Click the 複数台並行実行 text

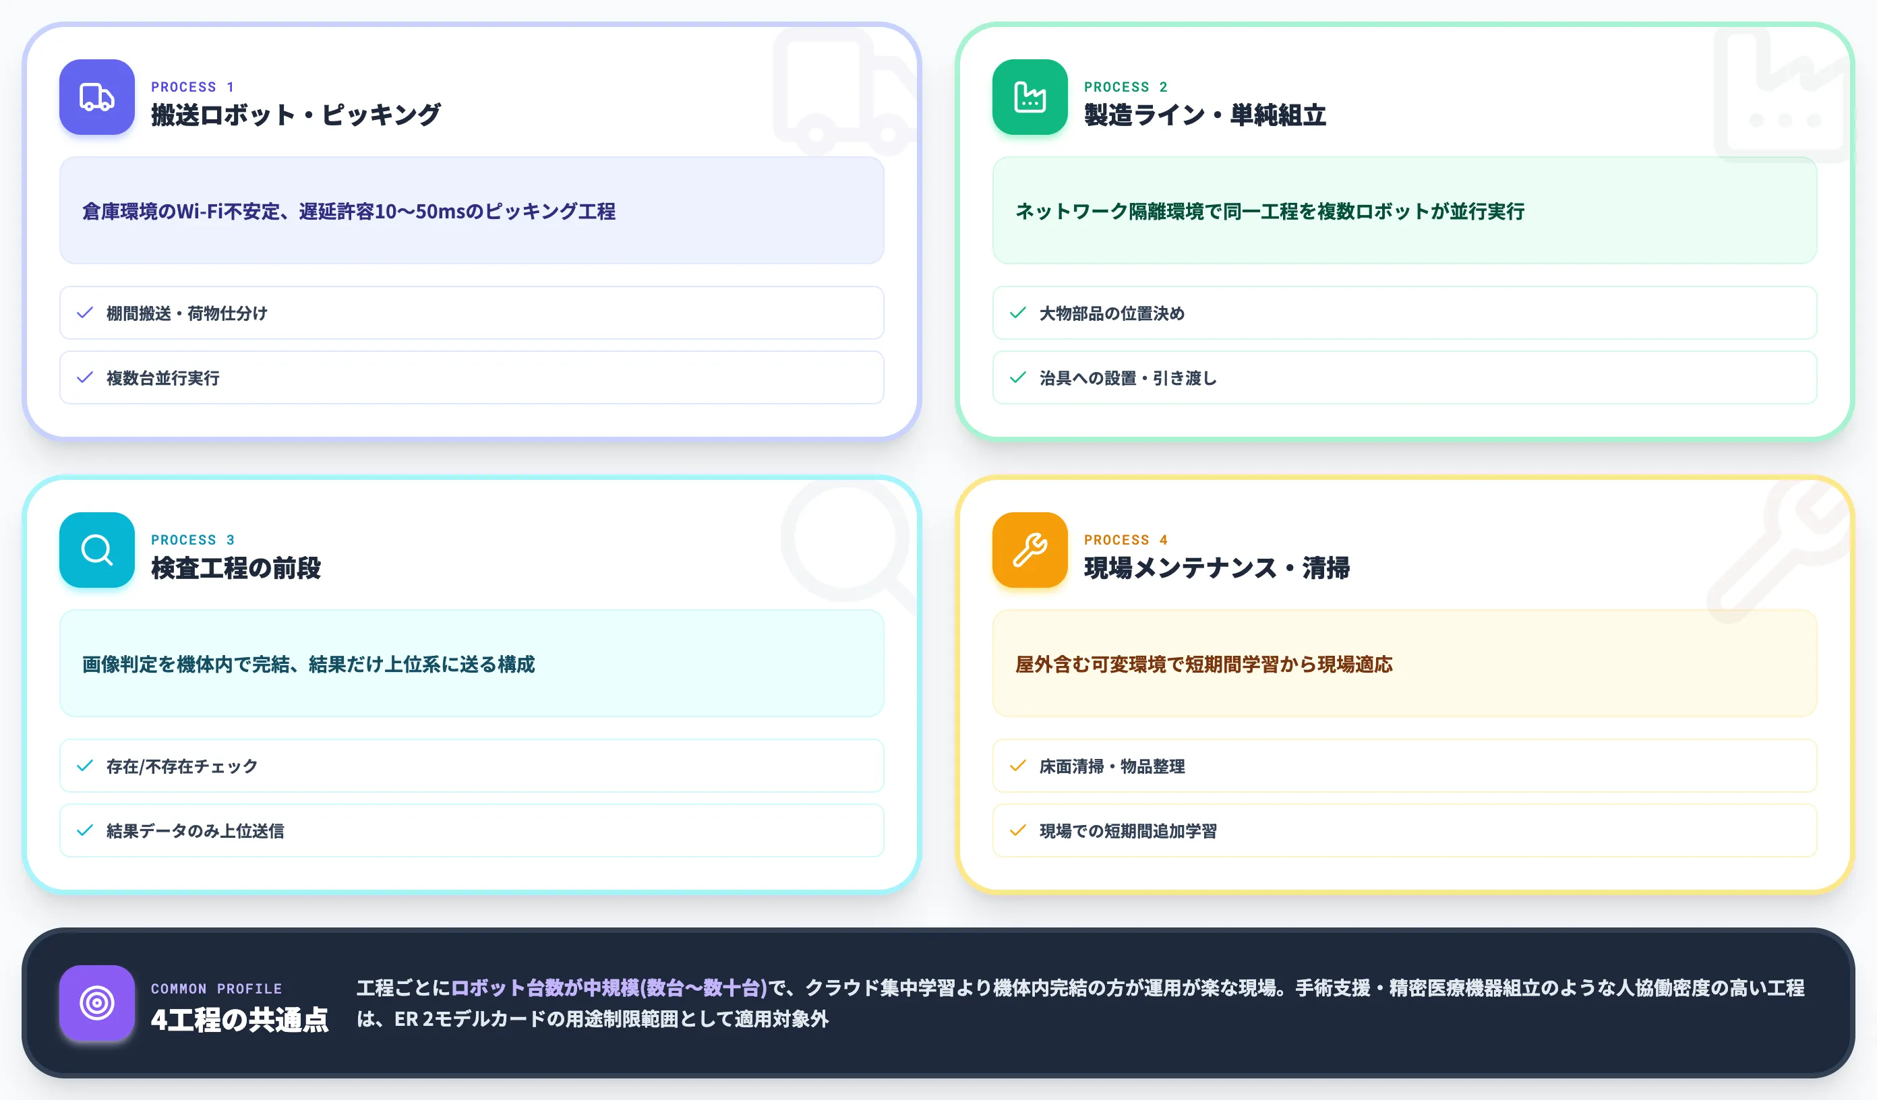point(163,378)
